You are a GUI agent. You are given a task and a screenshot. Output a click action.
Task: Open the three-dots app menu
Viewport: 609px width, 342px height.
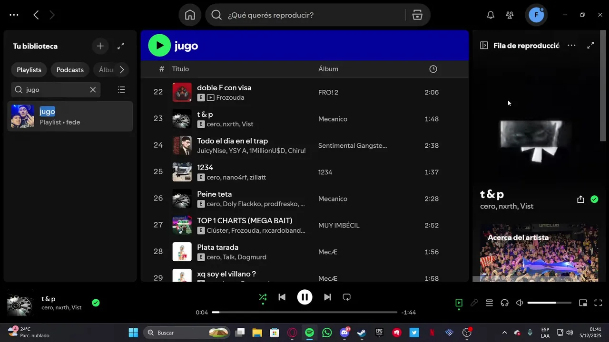[14, 15]
